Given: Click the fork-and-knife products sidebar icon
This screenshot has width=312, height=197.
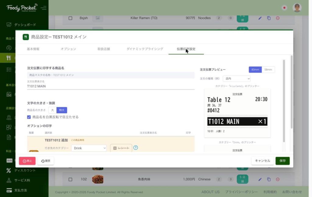Looking at the screenshot, I should pos(9,58).
